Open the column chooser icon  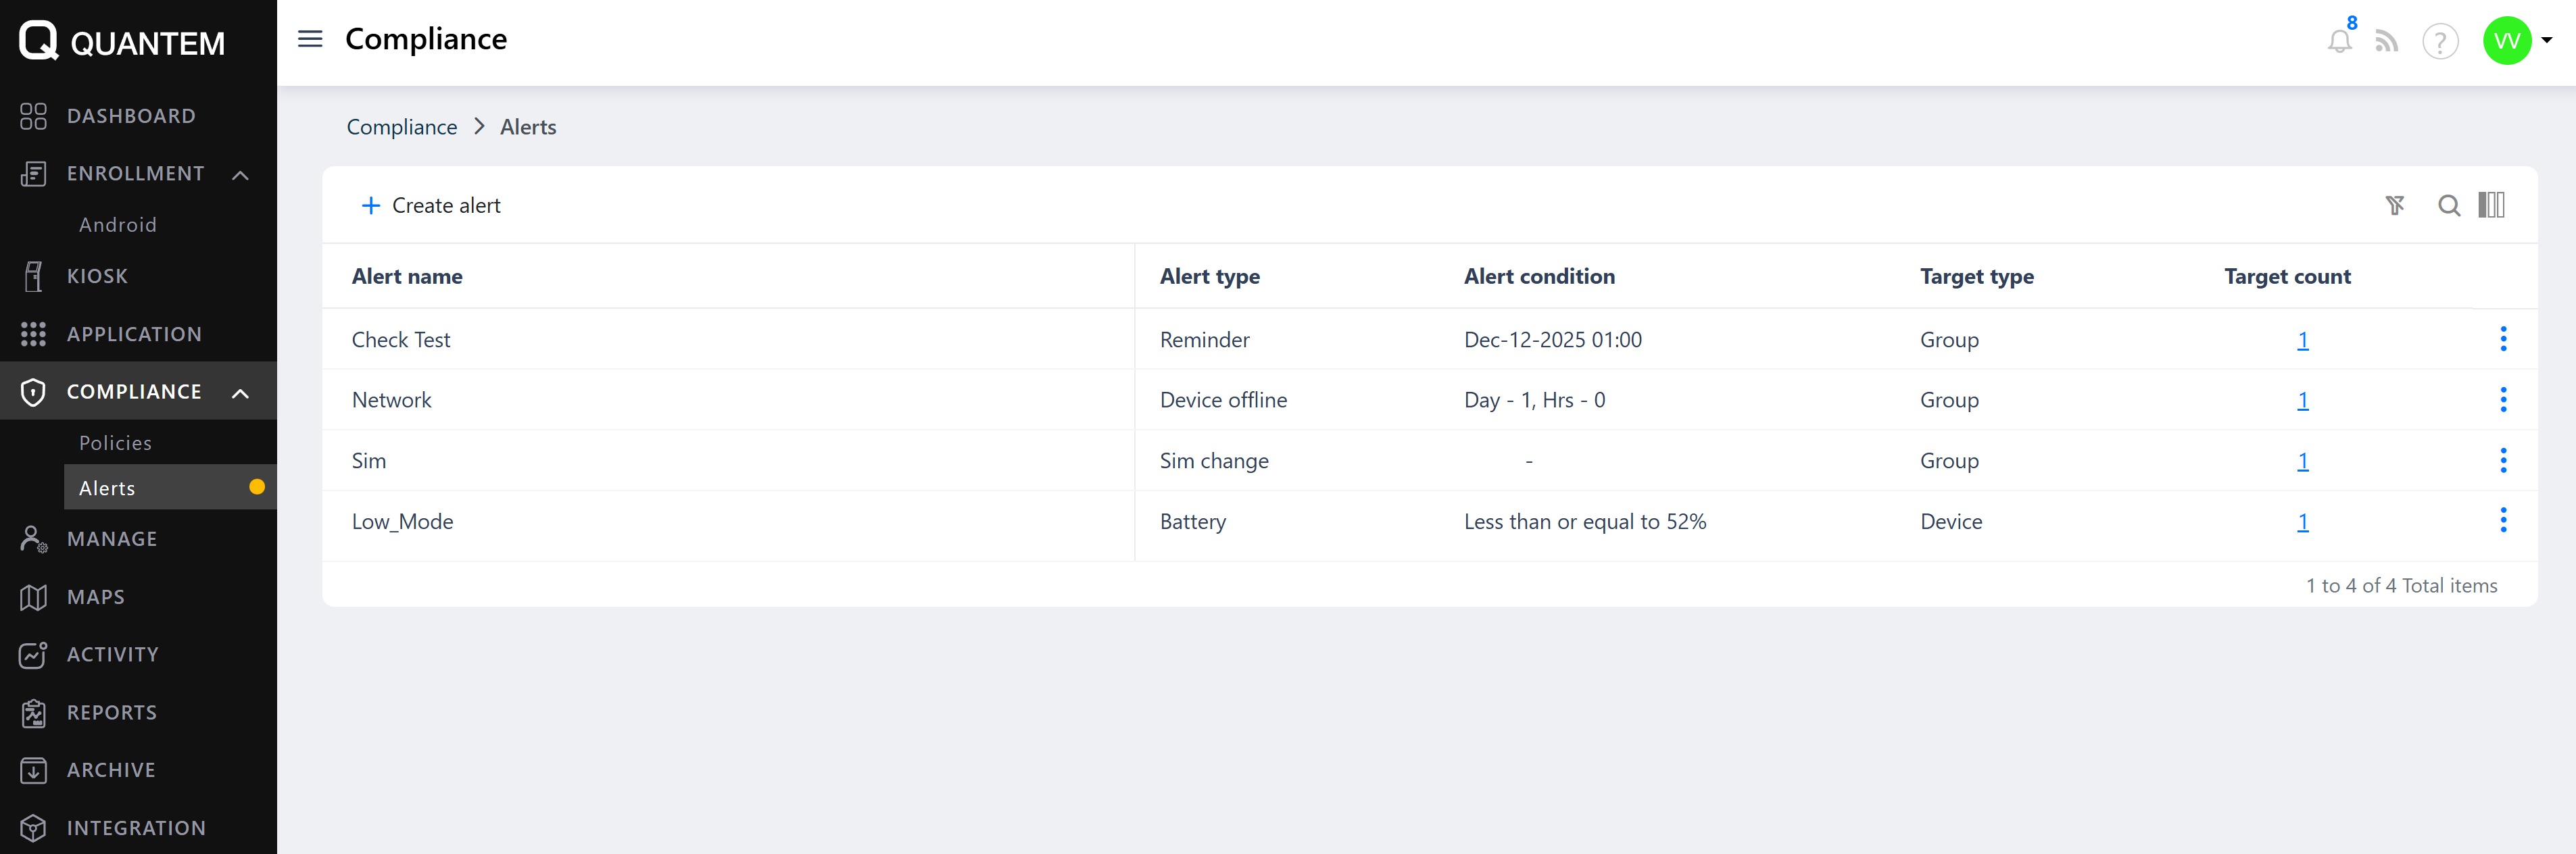[2491, 205]
